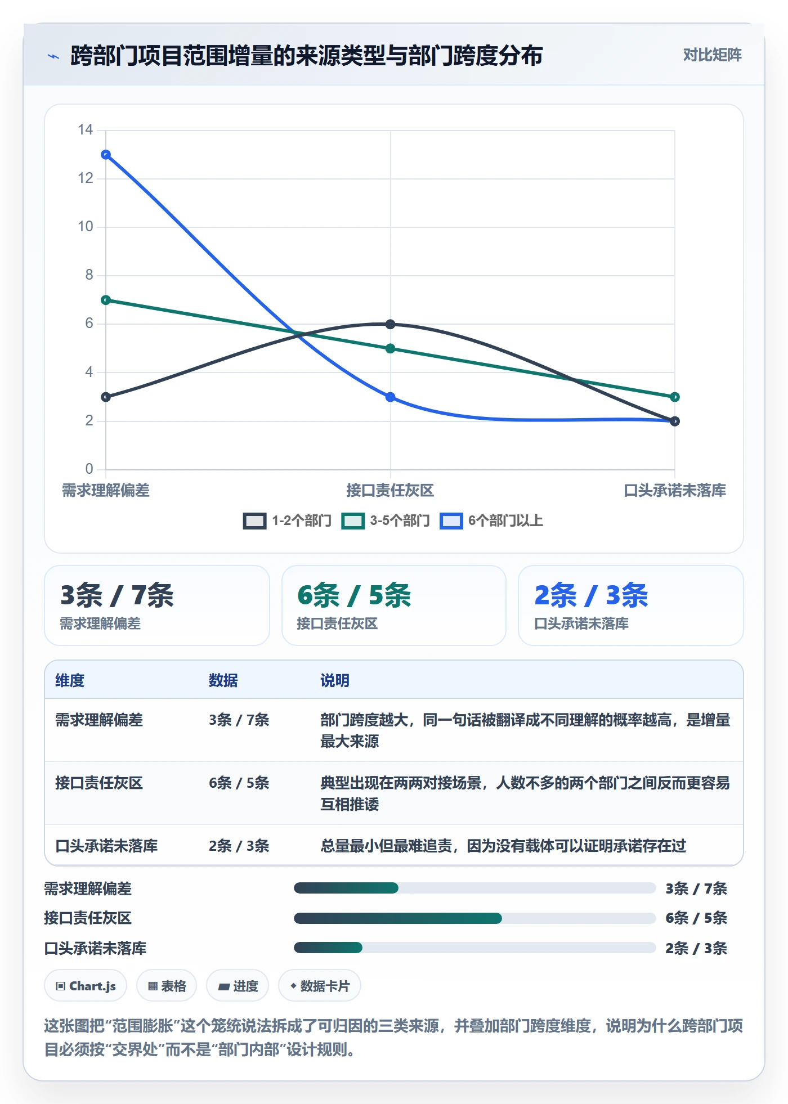Click the 接口责任灰区 progress bar
This screenshot has height=1104, width=788.
pos(474,918)
